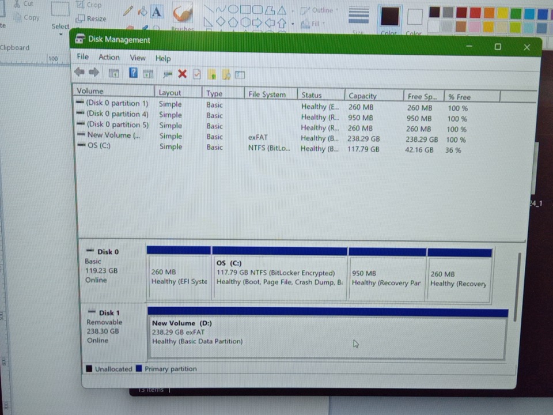The width and height of the screenshot is (553, 415).
Task: Click the Disk 0 label in graphical view
Action: [x=108, y=252]
